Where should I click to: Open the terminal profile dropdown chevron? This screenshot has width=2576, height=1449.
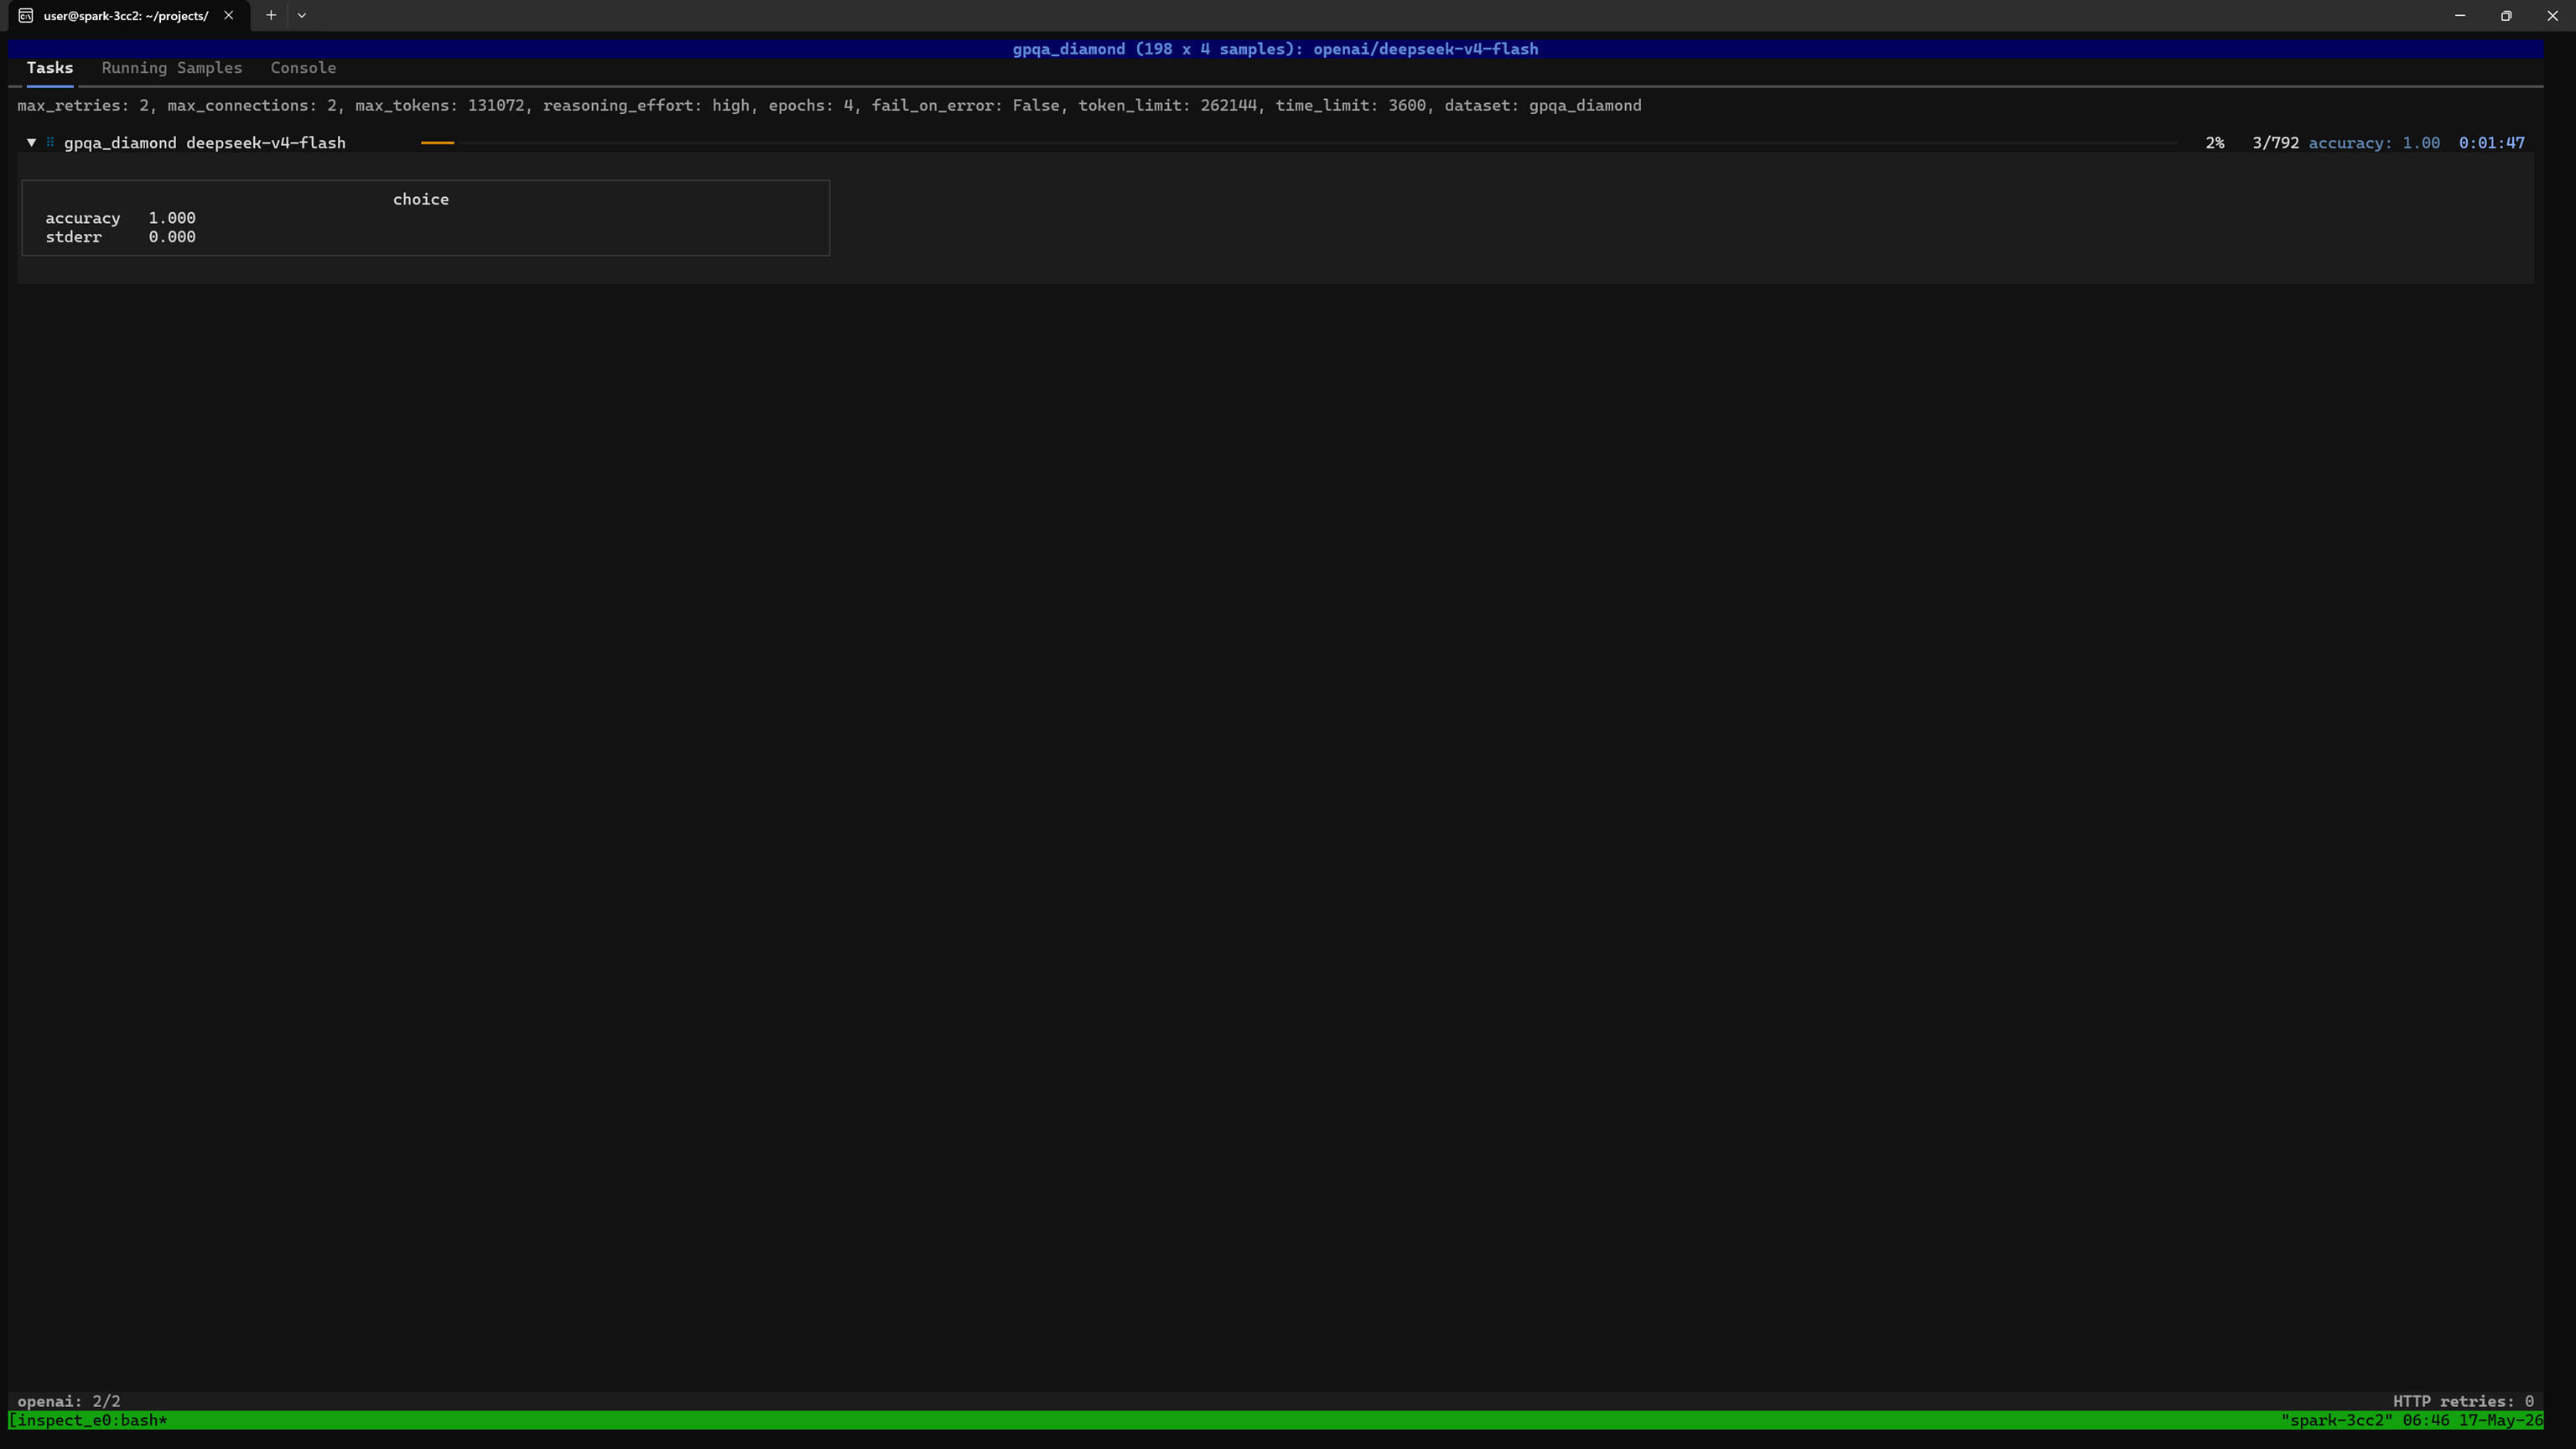pos(302,15)
